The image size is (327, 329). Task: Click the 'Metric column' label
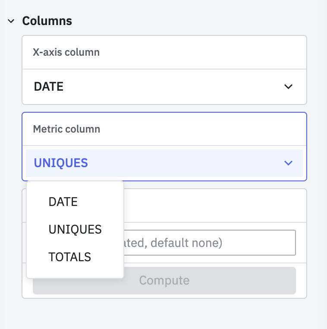pyautogui.click(x=66, y=129)
